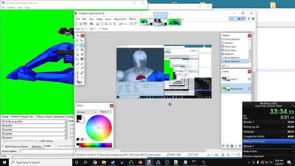Toggle Colors window button in top-right

(x=244, y=18)
